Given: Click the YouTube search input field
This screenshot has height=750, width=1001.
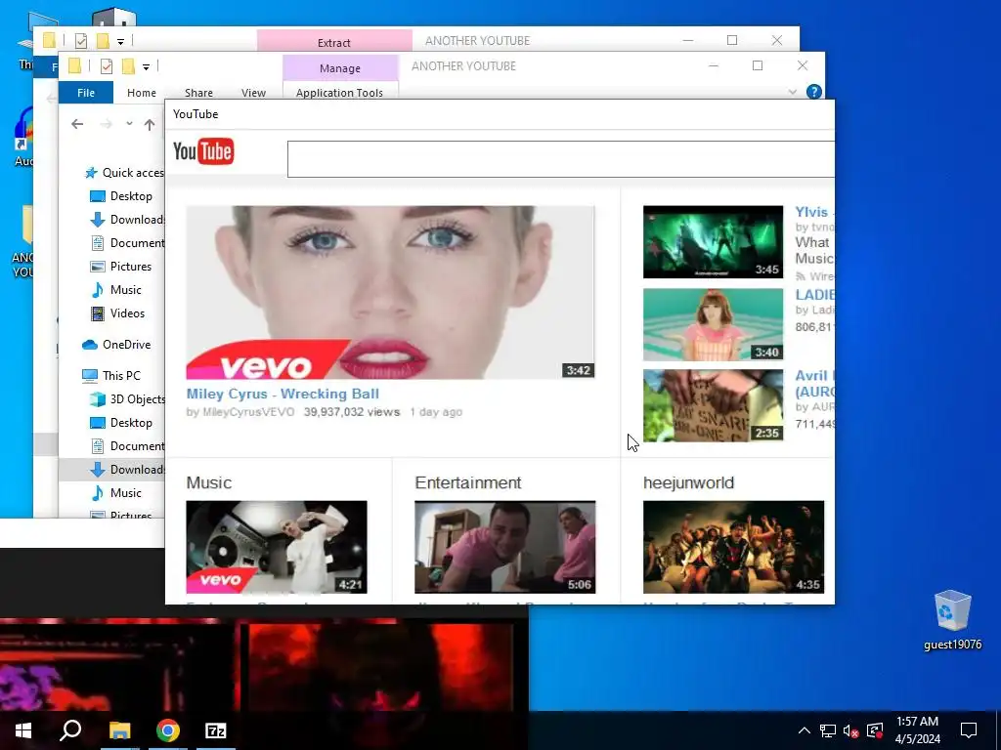Looking at the screenshot, I should pyautogui.click(x=560, y=159).
